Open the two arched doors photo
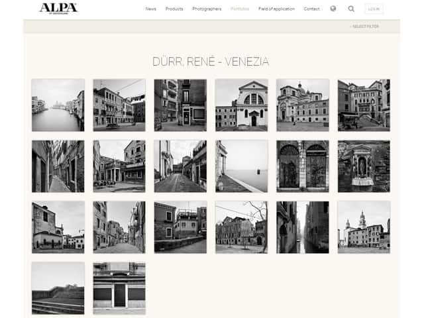The image size is (424, 318). (x=303, y=166)
